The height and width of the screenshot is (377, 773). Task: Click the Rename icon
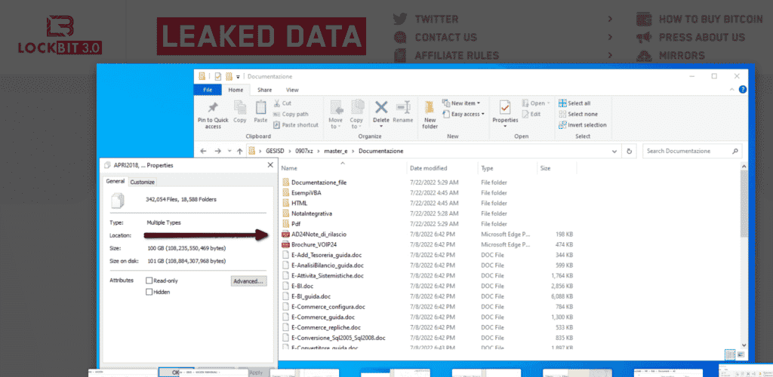[403, 107]
